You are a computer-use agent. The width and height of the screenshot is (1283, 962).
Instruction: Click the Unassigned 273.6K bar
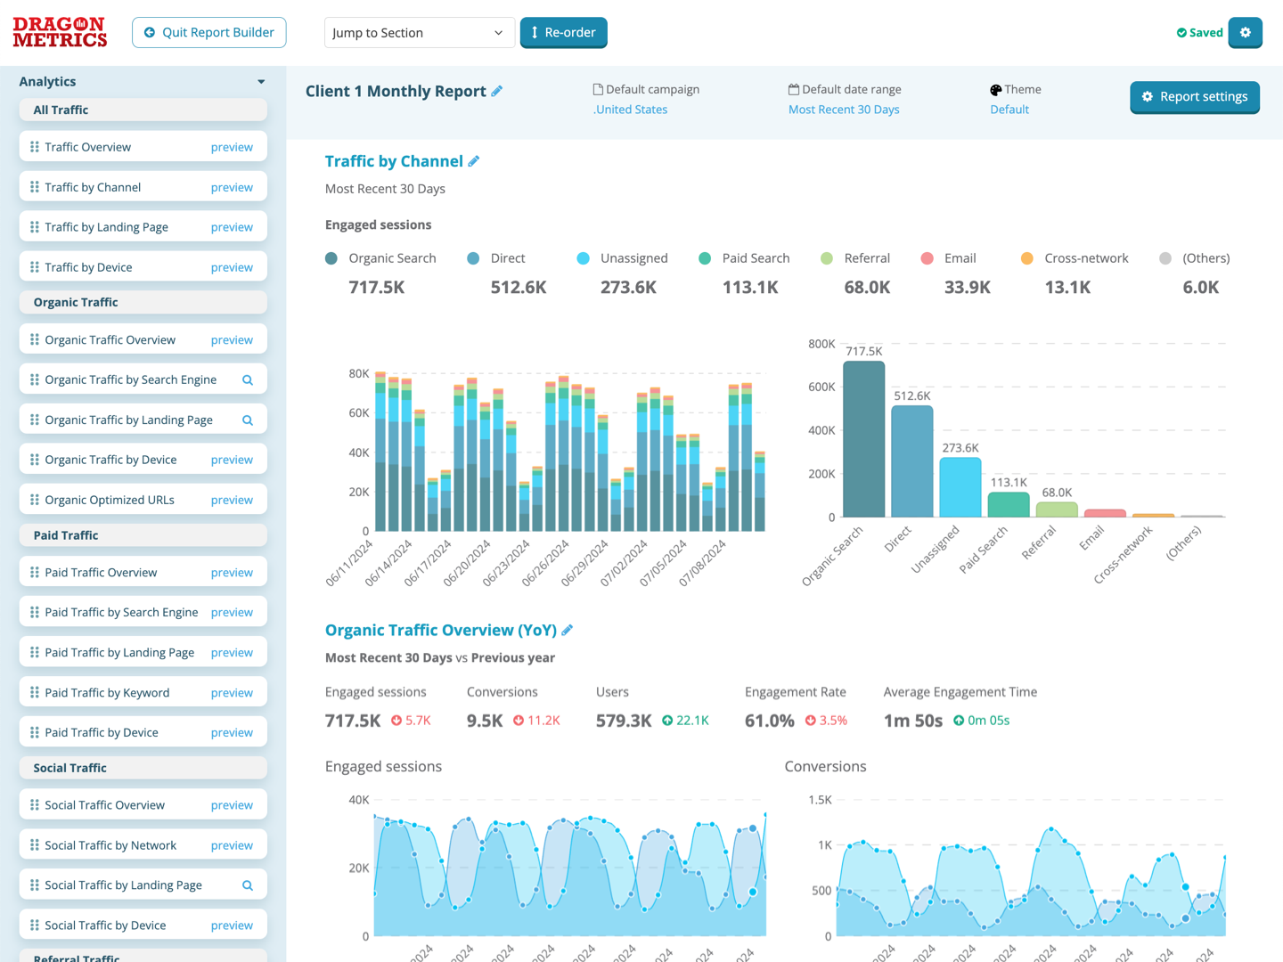960,487
